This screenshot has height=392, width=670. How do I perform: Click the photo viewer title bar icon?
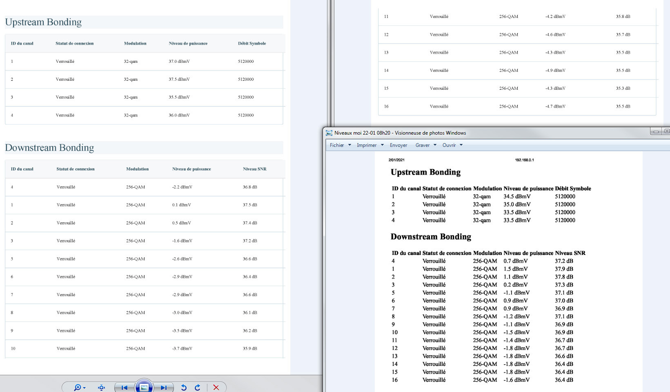tap(329, 133)
